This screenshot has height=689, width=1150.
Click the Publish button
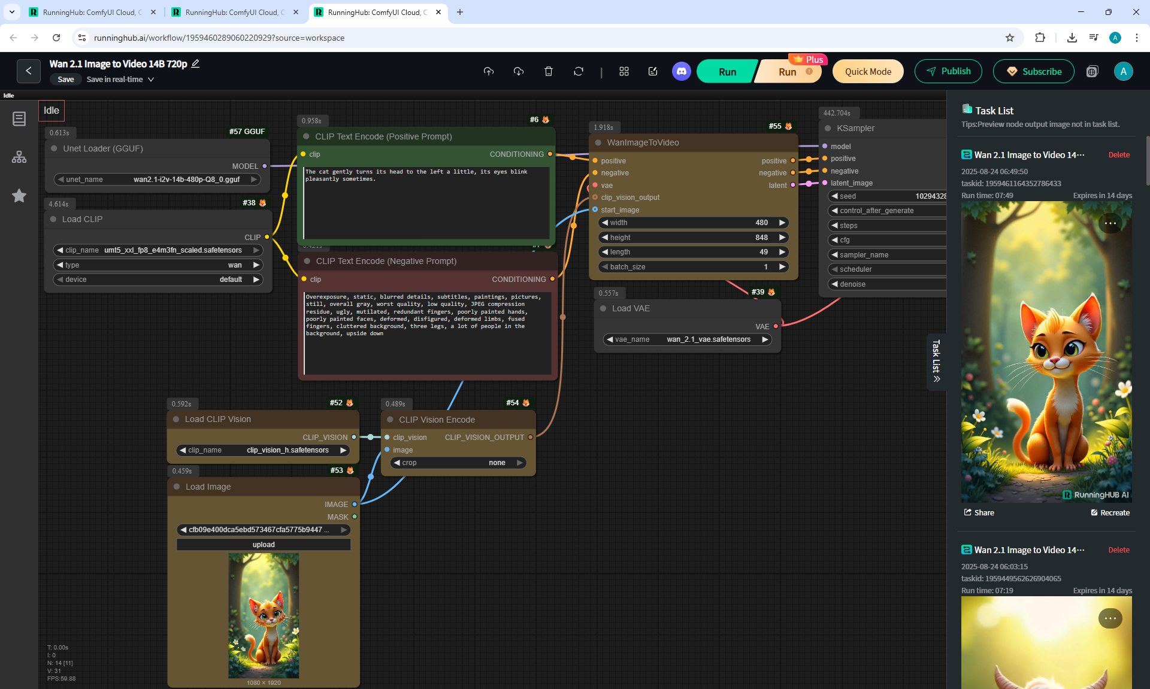tap(948, 71)
